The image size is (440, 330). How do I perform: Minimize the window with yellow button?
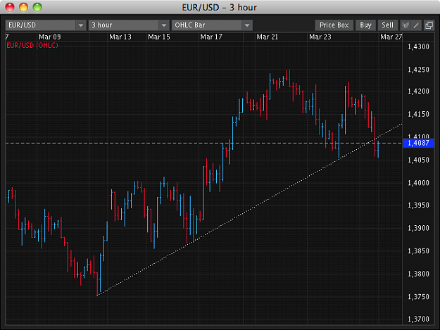23,7
